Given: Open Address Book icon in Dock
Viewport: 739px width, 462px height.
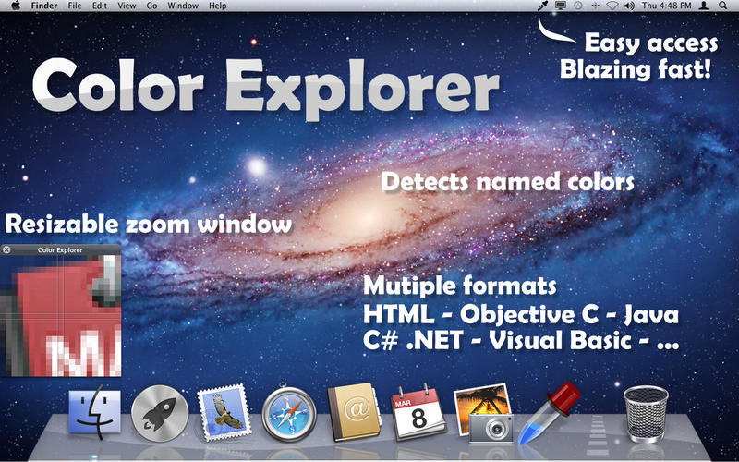Looking at the screenshot, I should (x=355, y=411).
